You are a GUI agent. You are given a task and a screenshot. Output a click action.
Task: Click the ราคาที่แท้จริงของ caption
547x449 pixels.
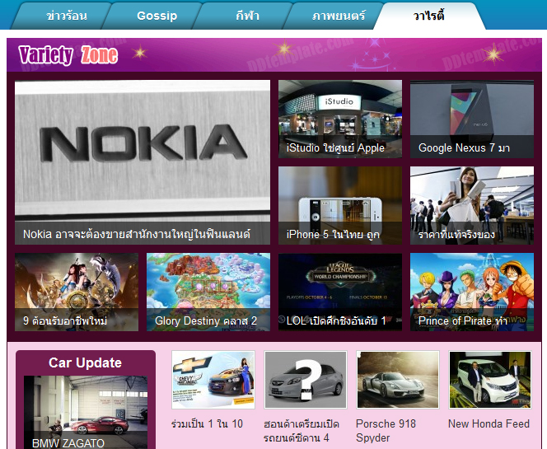pyautogui.click(x=456, y=234)
